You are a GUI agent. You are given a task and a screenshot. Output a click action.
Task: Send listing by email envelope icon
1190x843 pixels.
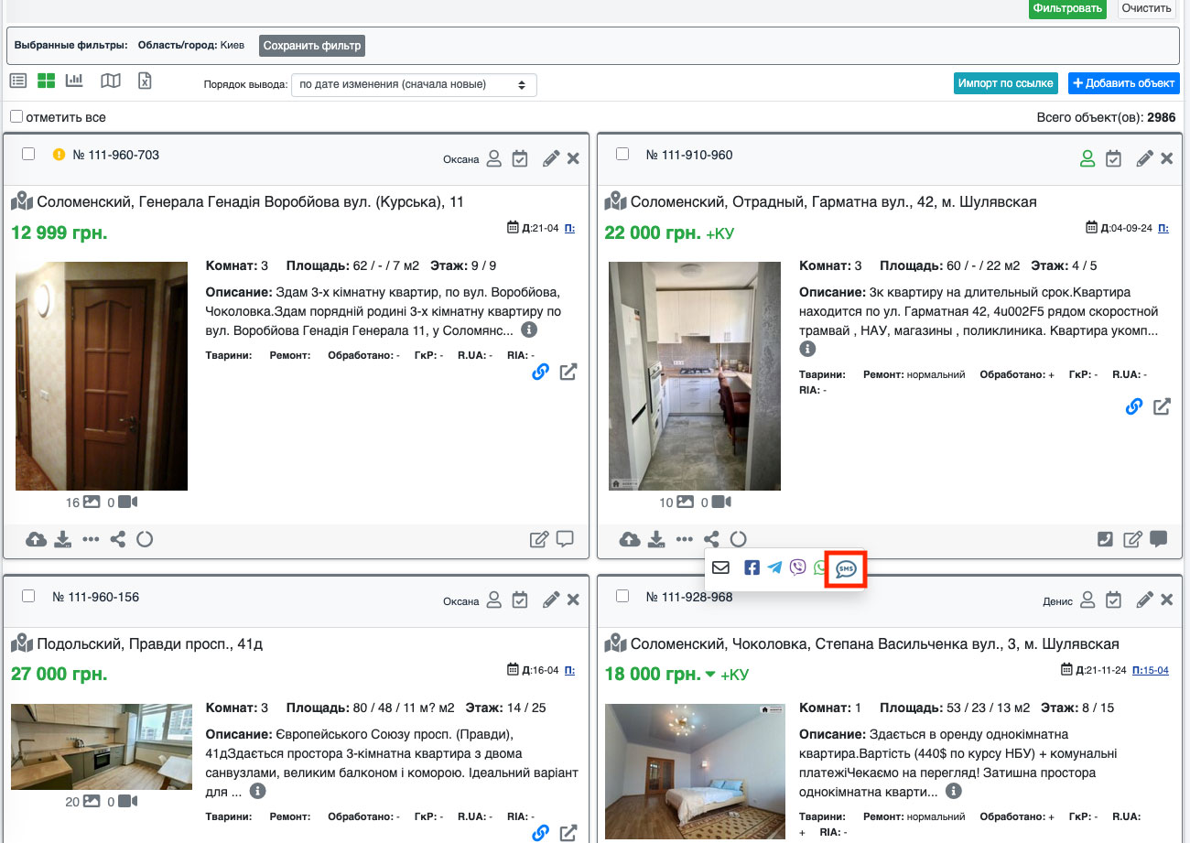pyautogui.click(x=720, y=568)
